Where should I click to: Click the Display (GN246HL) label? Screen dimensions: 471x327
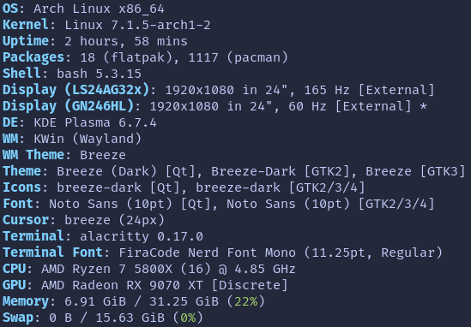click(x=68, y=106)
